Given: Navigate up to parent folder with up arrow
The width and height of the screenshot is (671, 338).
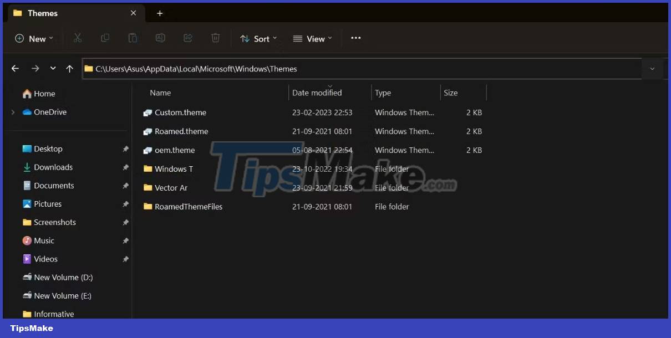Looking at the screenshot, I should 69,68.
